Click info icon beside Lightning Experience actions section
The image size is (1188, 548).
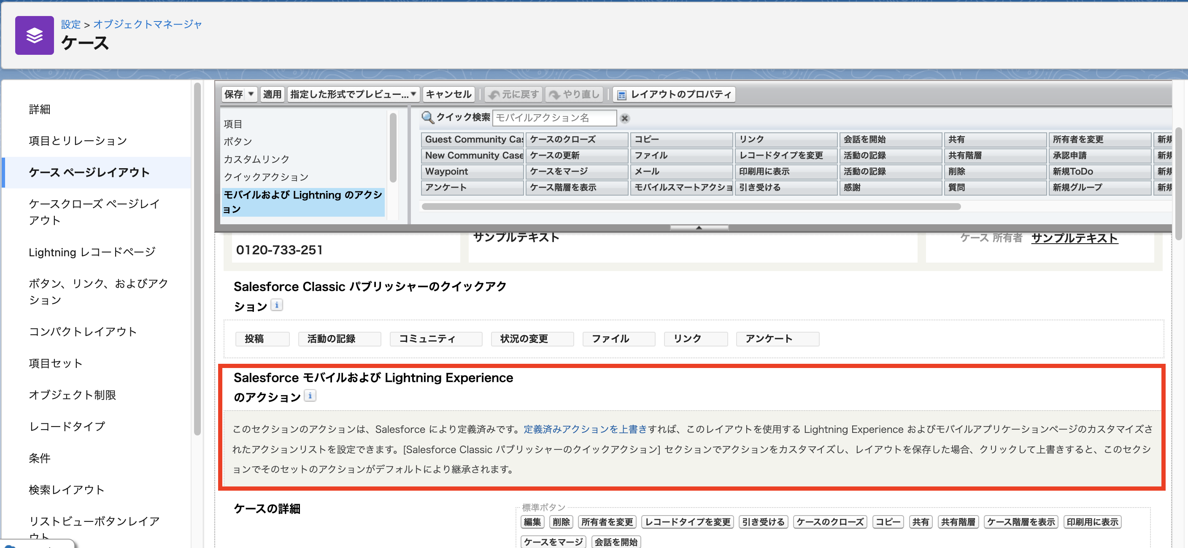coord(310,395)
